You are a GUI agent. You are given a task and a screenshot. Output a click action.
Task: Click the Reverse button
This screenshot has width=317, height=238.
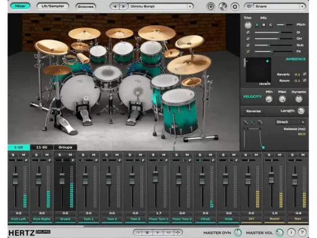tap(254, 111)
